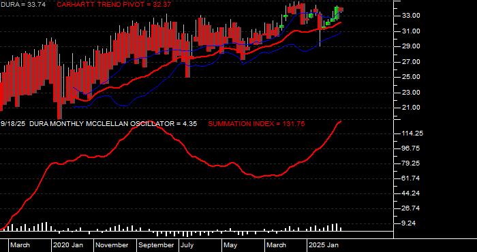Select the July timeline label
Viewport: 477px width, 252px height.
(x=187, y=245)
